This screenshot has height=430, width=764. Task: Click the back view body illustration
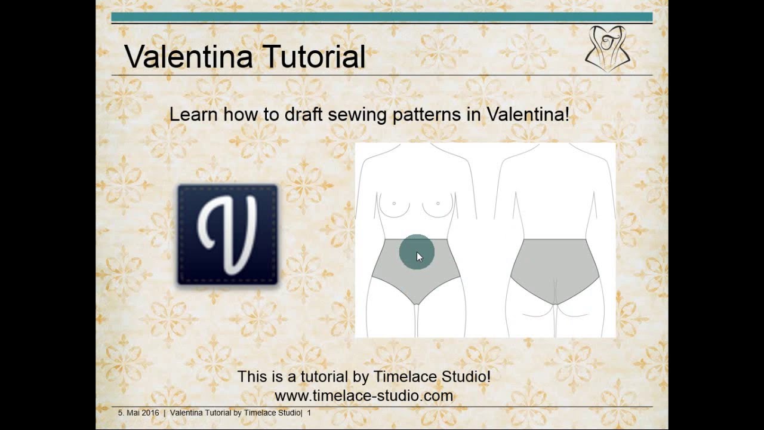pos(554,240)
